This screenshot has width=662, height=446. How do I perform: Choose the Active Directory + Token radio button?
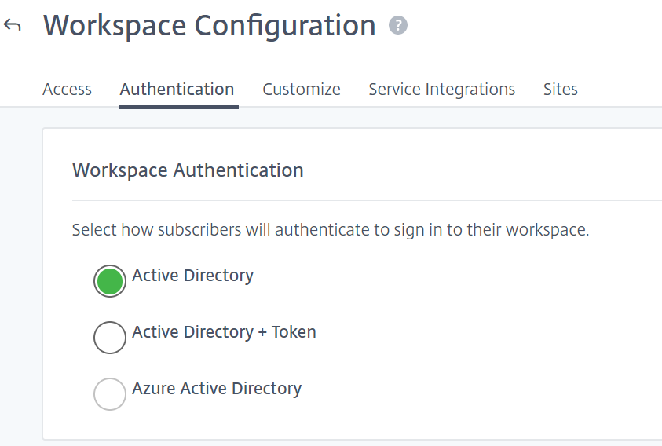coord(110,338)
